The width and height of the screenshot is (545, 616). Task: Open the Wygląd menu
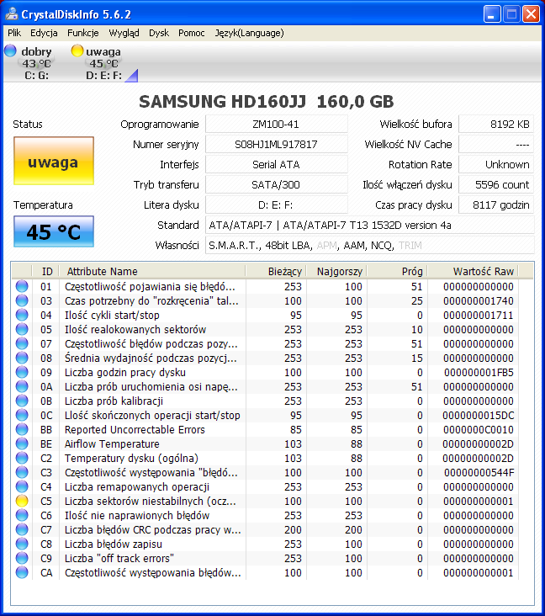(x=124, y=33)
